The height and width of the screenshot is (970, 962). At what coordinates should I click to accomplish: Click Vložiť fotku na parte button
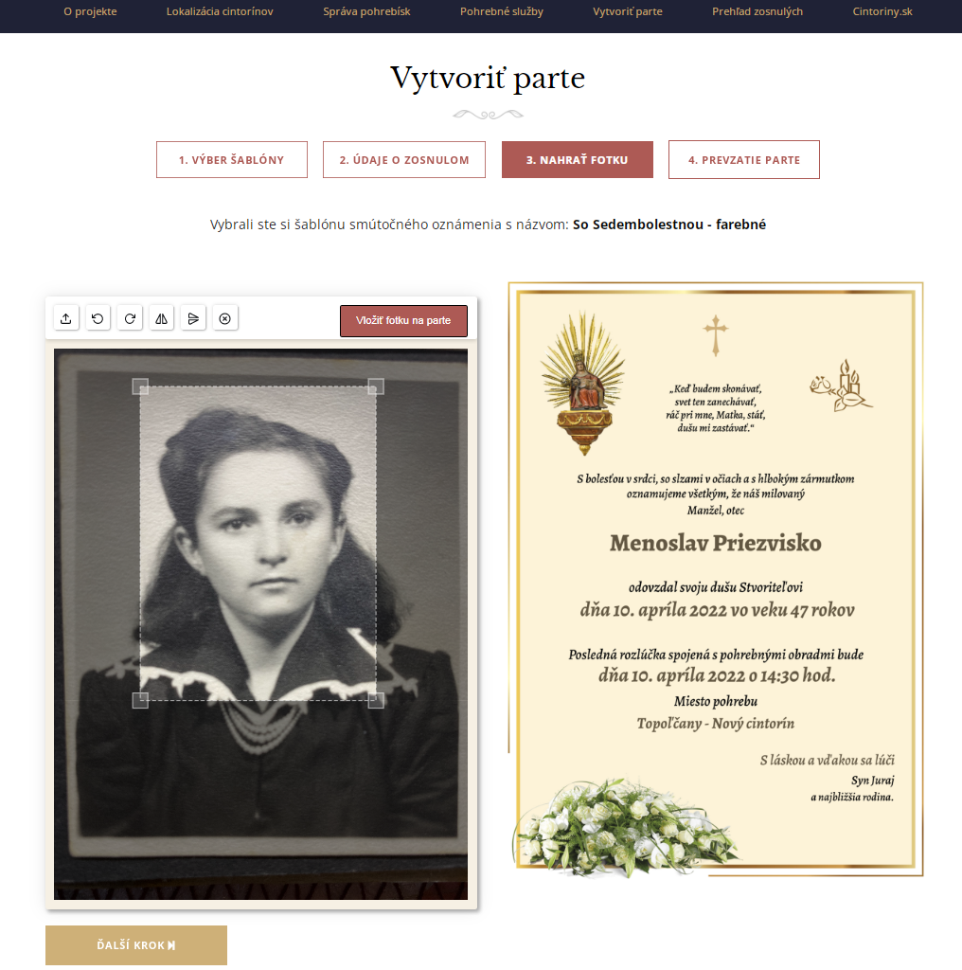click(x=403, y=320)
